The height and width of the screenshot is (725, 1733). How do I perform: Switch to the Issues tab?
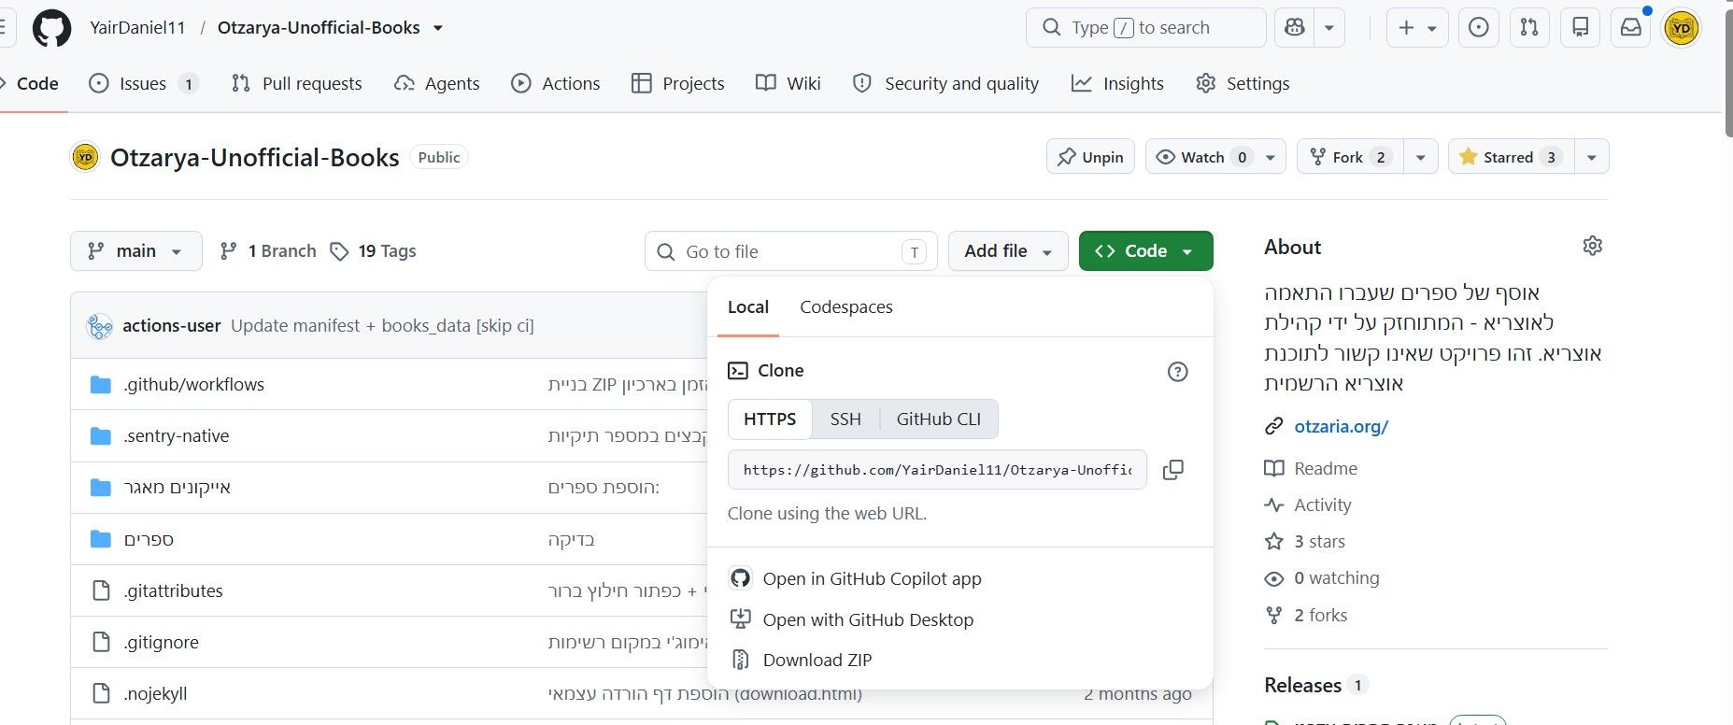(143, 83)
